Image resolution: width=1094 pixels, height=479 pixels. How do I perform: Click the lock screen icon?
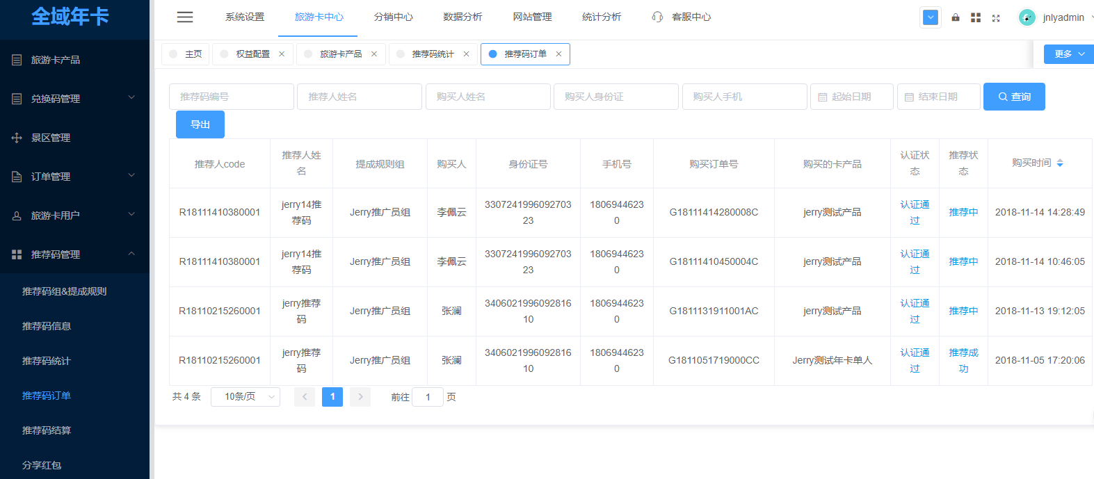point(956,17)
